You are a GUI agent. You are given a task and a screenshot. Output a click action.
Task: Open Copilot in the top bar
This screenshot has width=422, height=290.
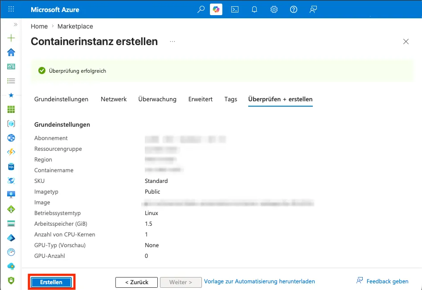coord(216,9)
